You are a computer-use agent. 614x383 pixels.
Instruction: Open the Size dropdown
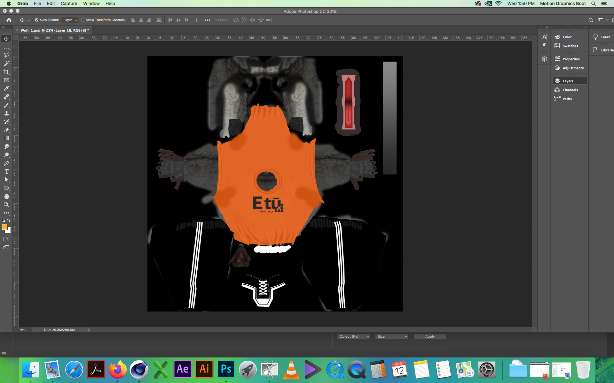click(392, 336)
